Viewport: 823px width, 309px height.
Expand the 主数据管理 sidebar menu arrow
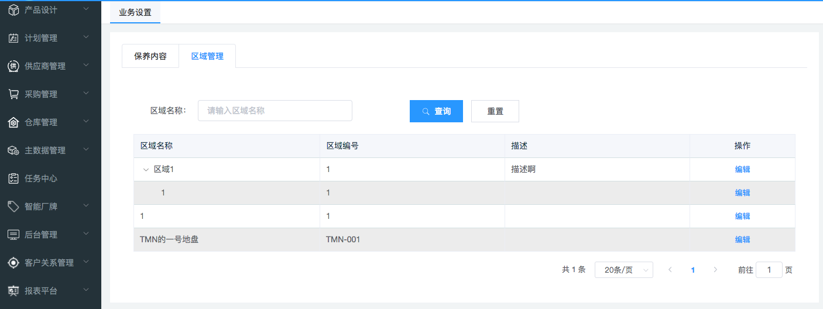(x=86, y=150)
